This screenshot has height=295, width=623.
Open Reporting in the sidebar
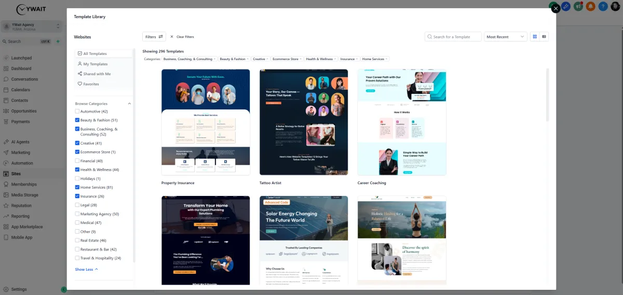coord(20,216)
